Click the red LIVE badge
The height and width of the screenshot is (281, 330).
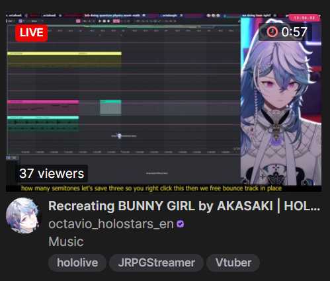(x=31, y=33)
